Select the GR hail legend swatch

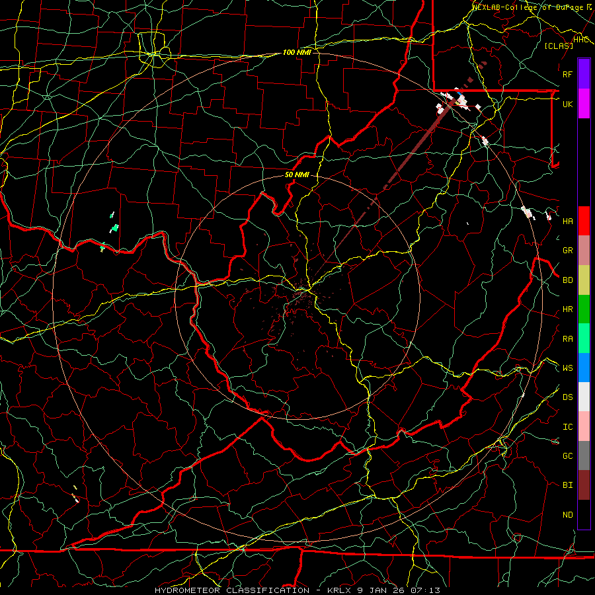584,251
